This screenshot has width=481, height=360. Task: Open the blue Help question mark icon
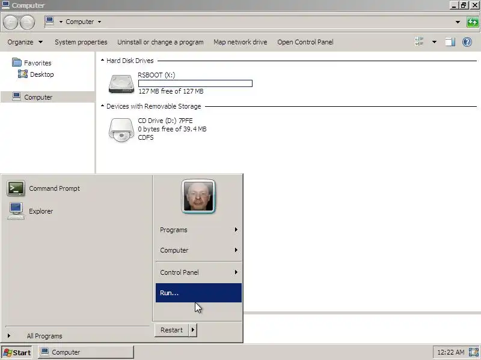(467, 42)
